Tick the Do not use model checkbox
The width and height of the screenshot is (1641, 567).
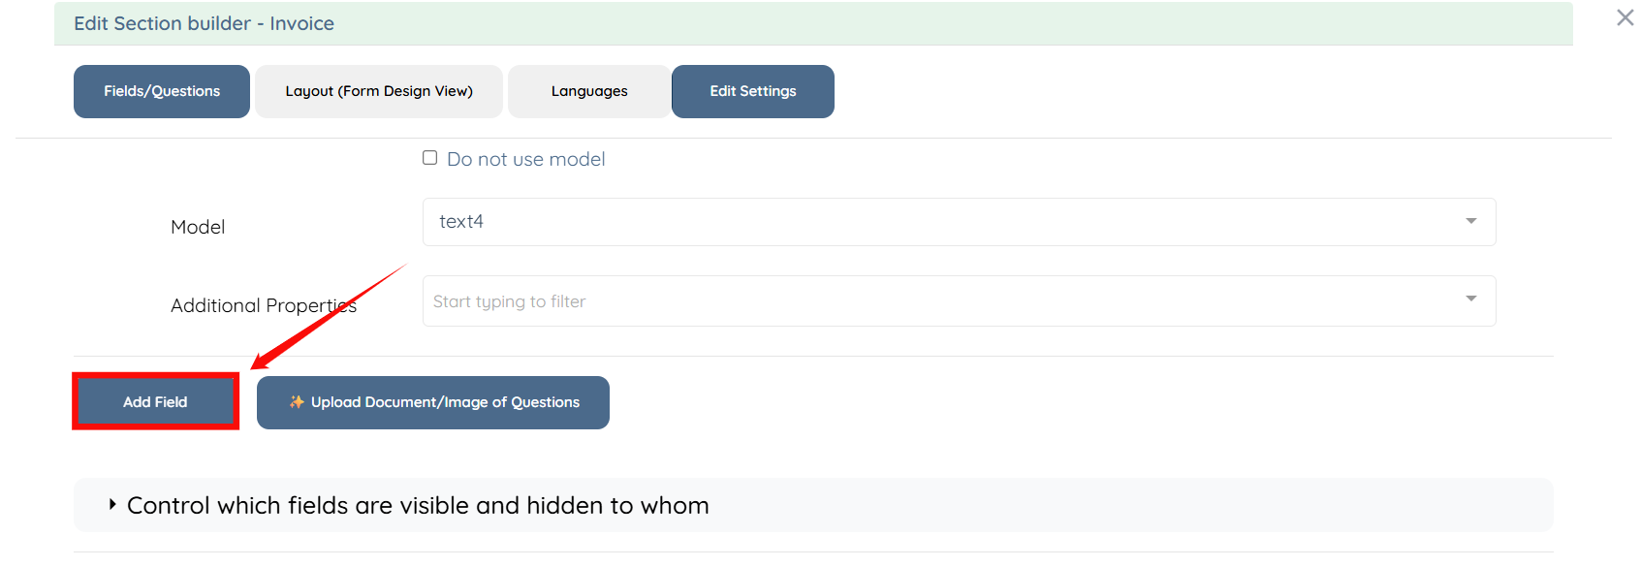pyautogui.click(x=429, y=158)
